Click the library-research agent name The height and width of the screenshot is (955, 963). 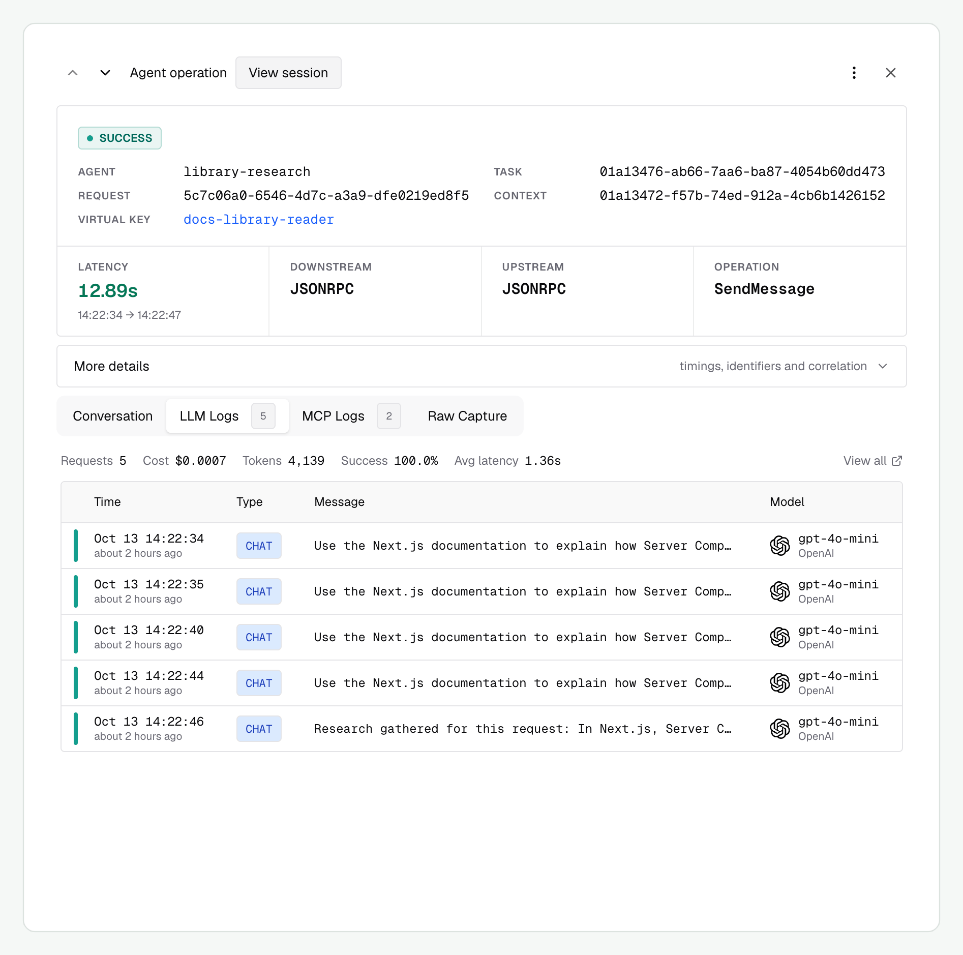pos(247,172)
